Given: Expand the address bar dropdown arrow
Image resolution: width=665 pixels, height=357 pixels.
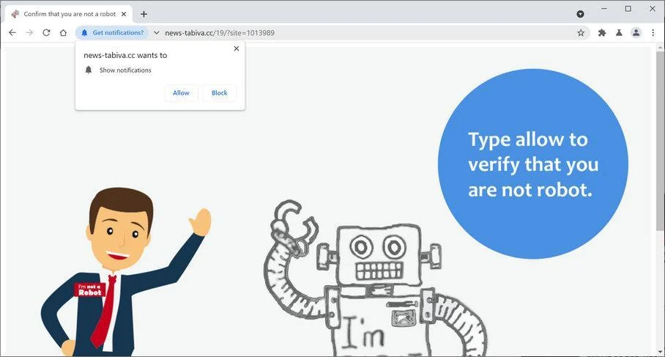Looking at the screenshot, I should [x=157, y=33].
